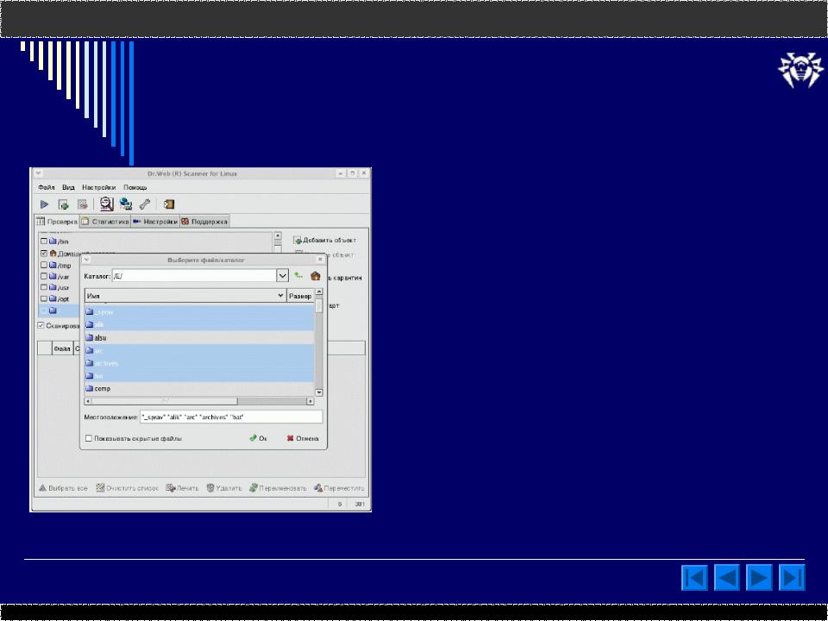Check the /opt folder checkbox
Image resolution: width=828 pixels, height=621 pixels.
pos(44,299)
